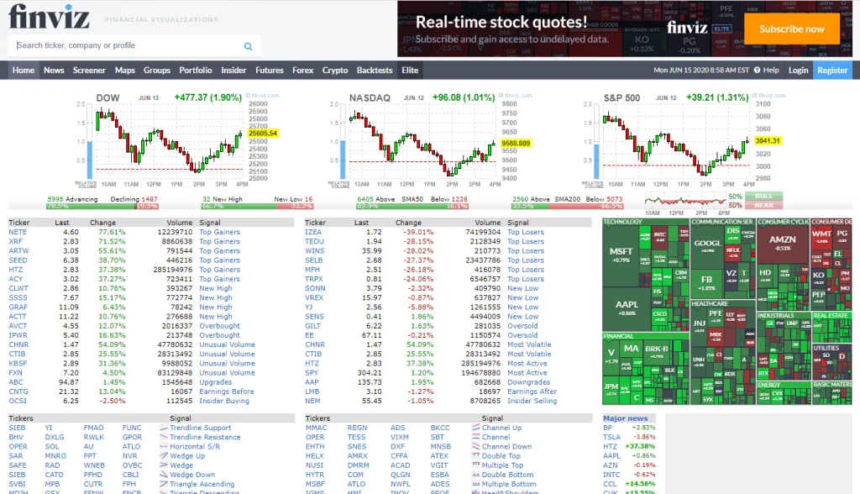The height and width of the screenshot is (494, 860).
Task: Click the Trendline Support pattern icon
Action: [164, 428]
